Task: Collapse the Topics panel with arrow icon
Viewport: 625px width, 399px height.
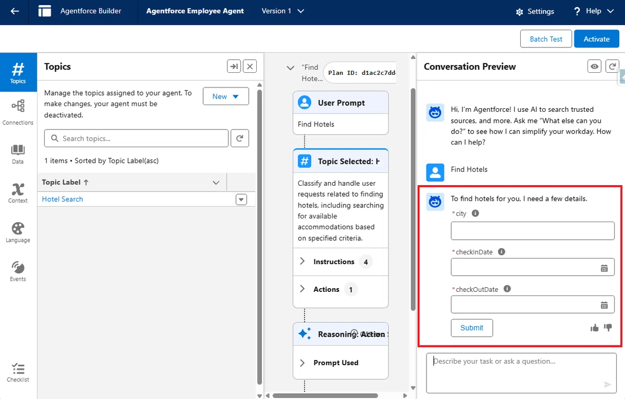Action: point(234,66)
